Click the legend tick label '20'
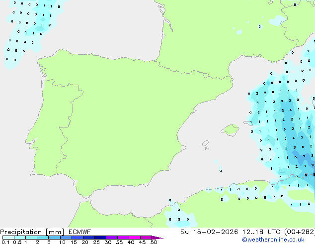The height and width of the screenshot is (244, 315). 85,242
